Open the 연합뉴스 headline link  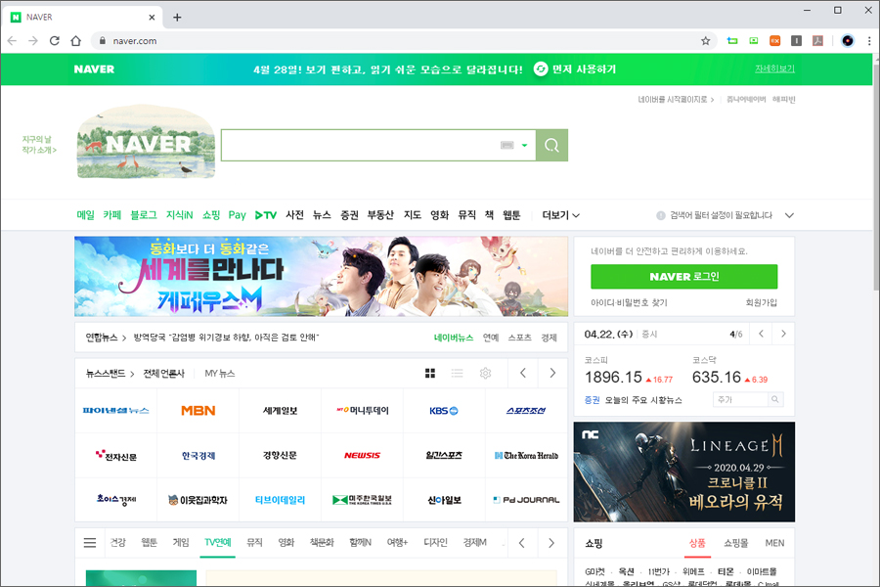[x=226, y=338]
